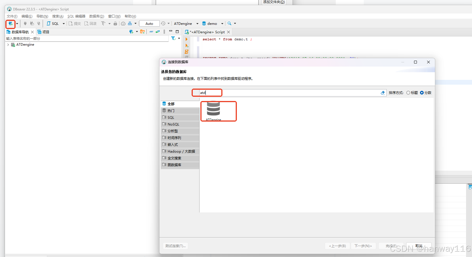Click the execute SQL statement arrow

pyautogui.click(x=187, y=39)
